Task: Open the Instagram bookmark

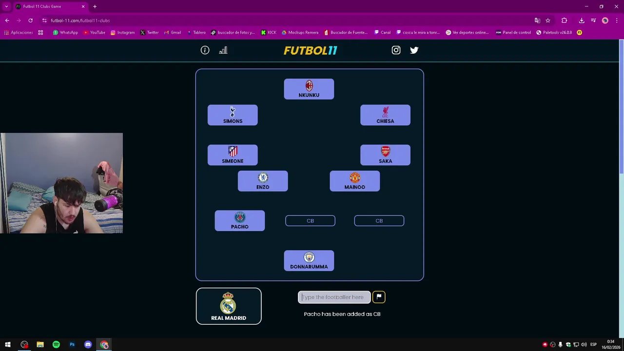Action: point(122,33)
